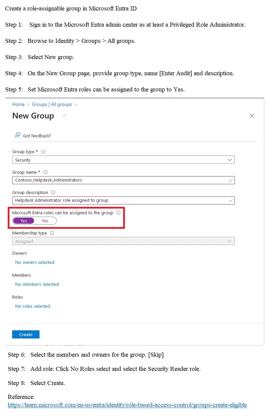Screen dimensions: 270x412
Task: Click the Create button
Action: coord(26,334)
